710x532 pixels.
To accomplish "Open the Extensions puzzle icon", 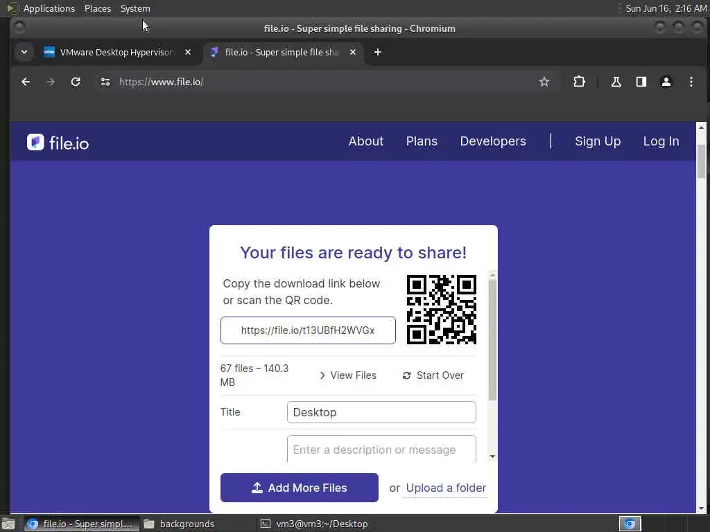I will (x=579, y=82).
